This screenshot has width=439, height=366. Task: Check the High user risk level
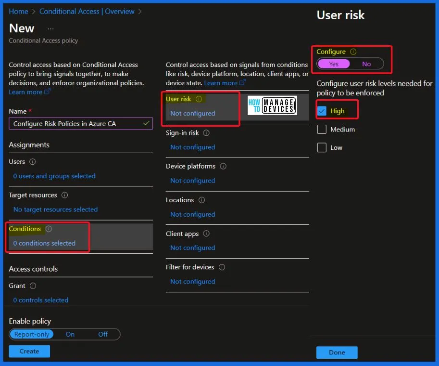(322, 111)
